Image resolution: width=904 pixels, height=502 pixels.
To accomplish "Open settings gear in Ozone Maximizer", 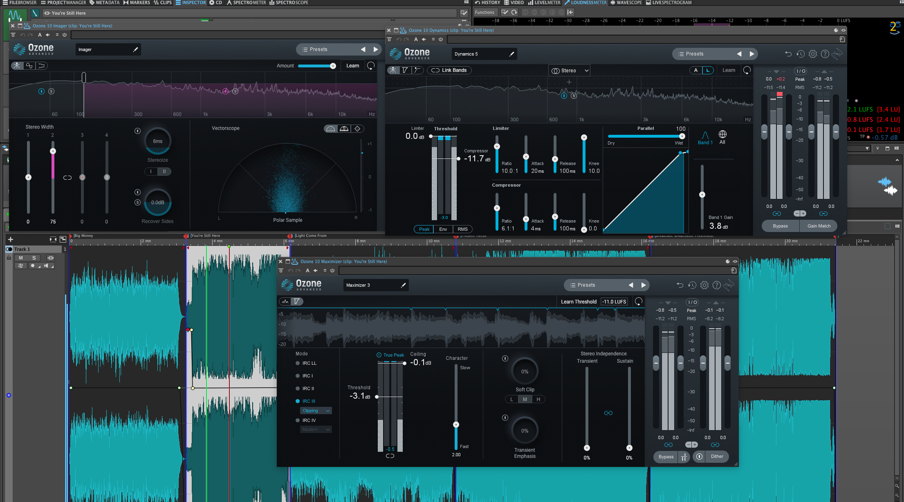I will tap(704, 285).
